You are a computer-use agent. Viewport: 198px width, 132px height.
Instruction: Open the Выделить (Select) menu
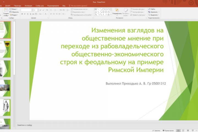coord(153,15)
